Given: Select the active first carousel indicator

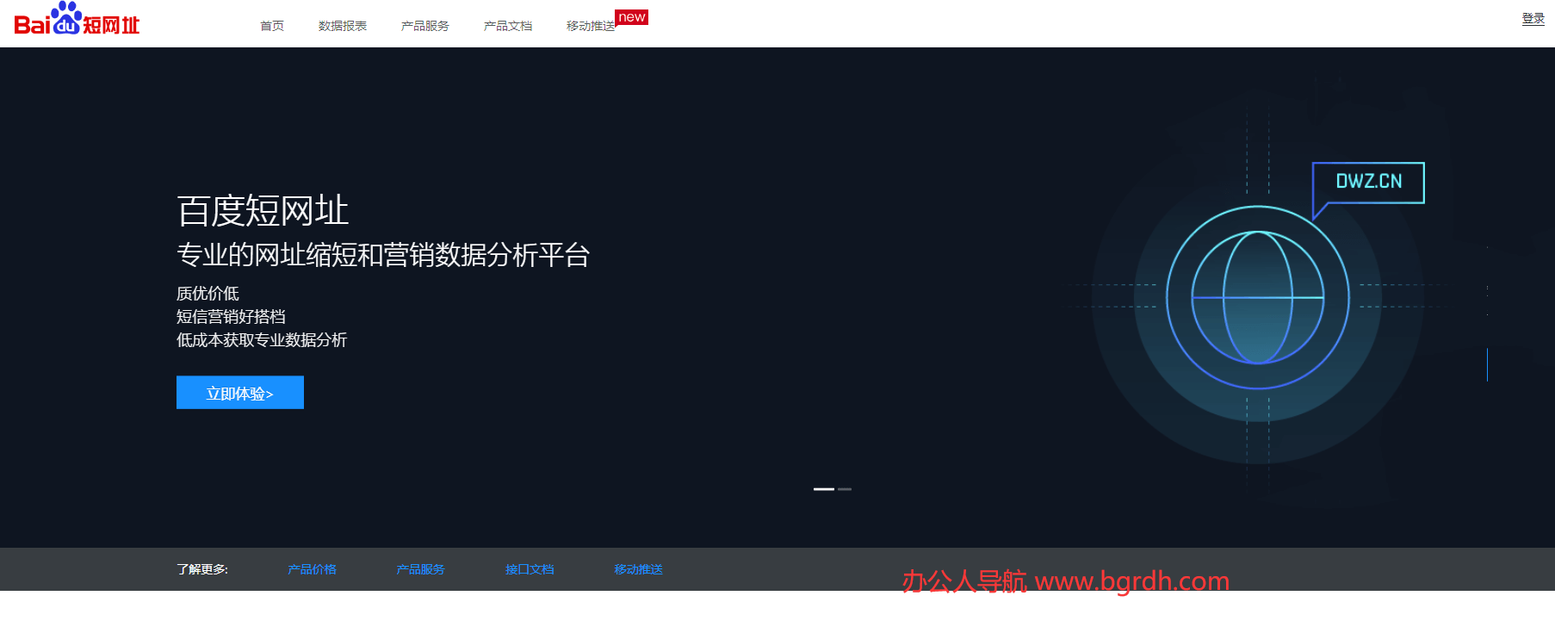Looking at the screenshot, I should pos(823,489).
